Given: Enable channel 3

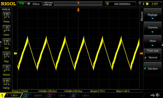Looking at the screenshot, I should pos(58,95).
